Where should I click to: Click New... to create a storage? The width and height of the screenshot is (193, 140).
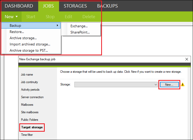[x=169, y=85]
